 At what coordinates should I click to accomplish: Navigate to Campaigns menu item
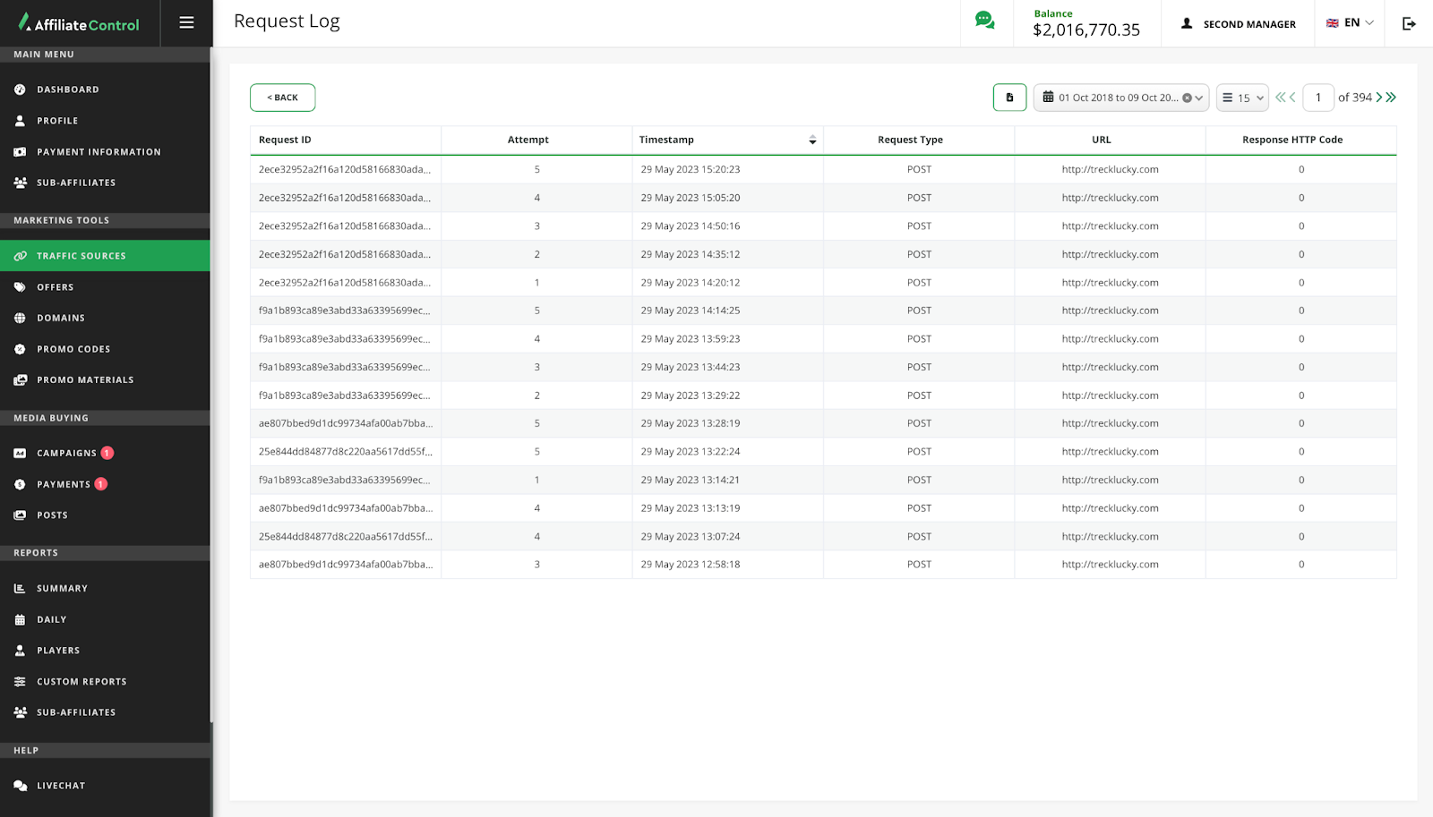click(66, 454)
